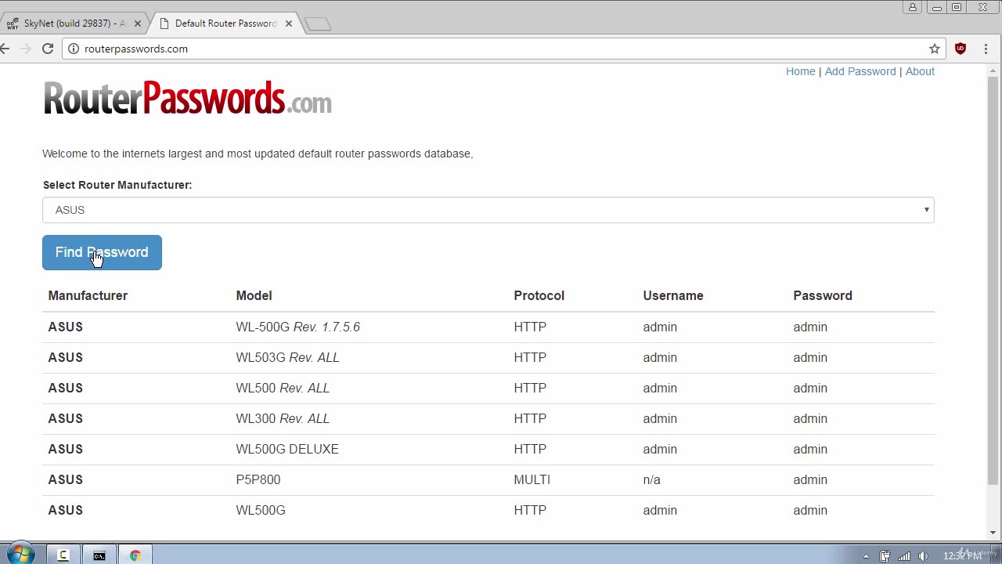Screen dimensions: 1002x564
Task: Open the green C app in taskbar
Action: (63, 555)
